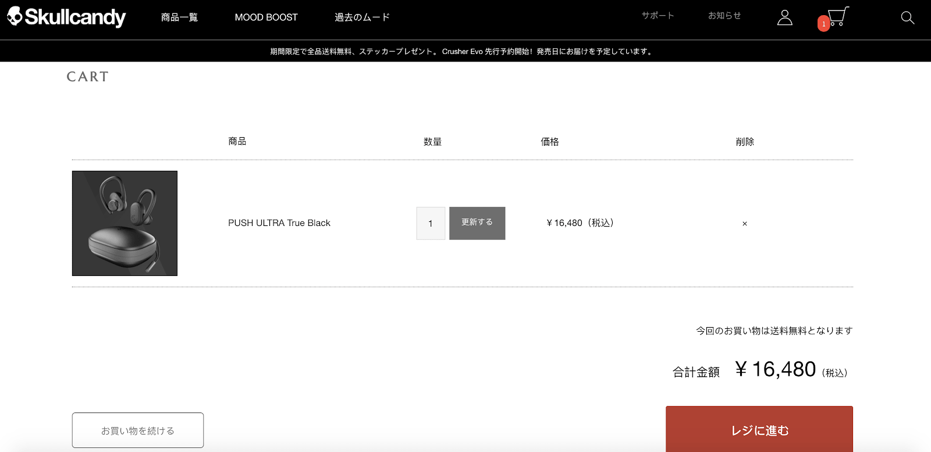Focus the quantity input field
This screenshot has height=452, width=931.
coord(431,224)
